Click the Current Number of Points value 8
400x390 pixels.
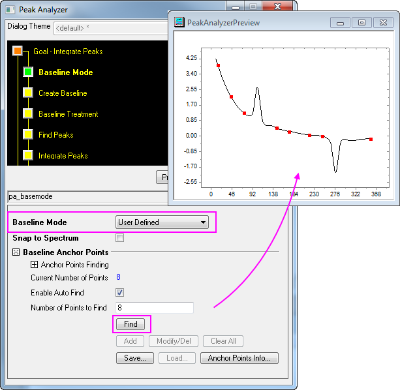click(118, 277)
